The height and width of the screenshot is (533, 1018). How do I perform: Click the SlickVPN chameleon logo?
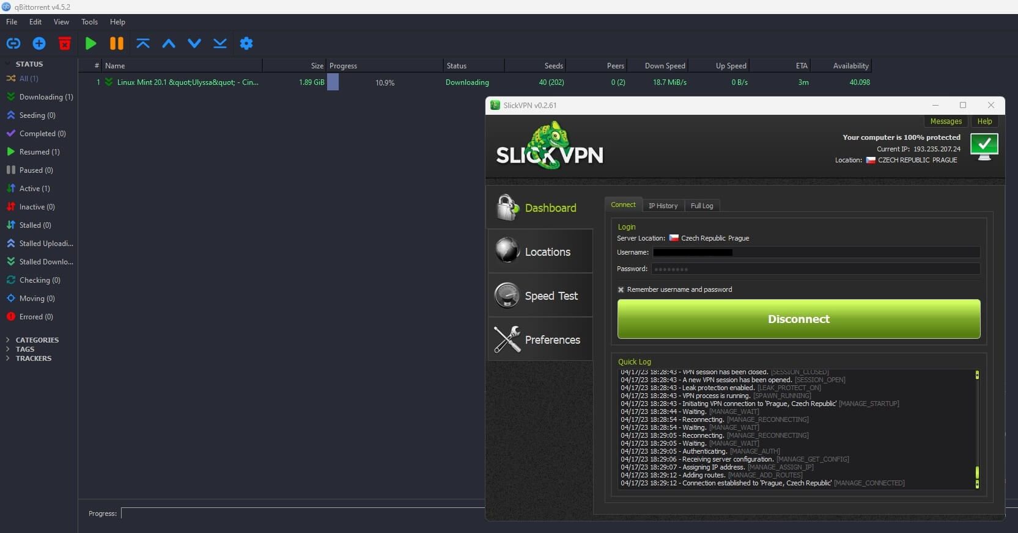pos(549,145)
